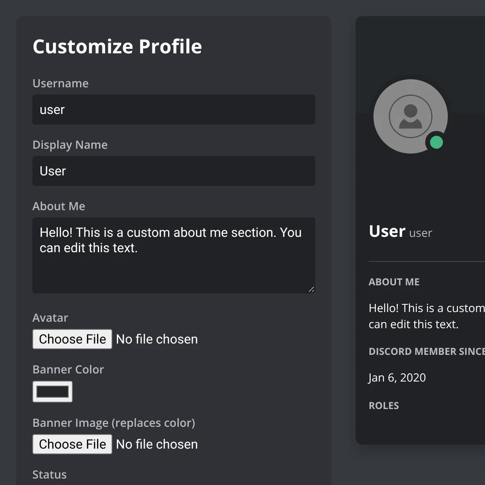Click the Display Name field label
The image size is (485, 485).
pos(70,145)
